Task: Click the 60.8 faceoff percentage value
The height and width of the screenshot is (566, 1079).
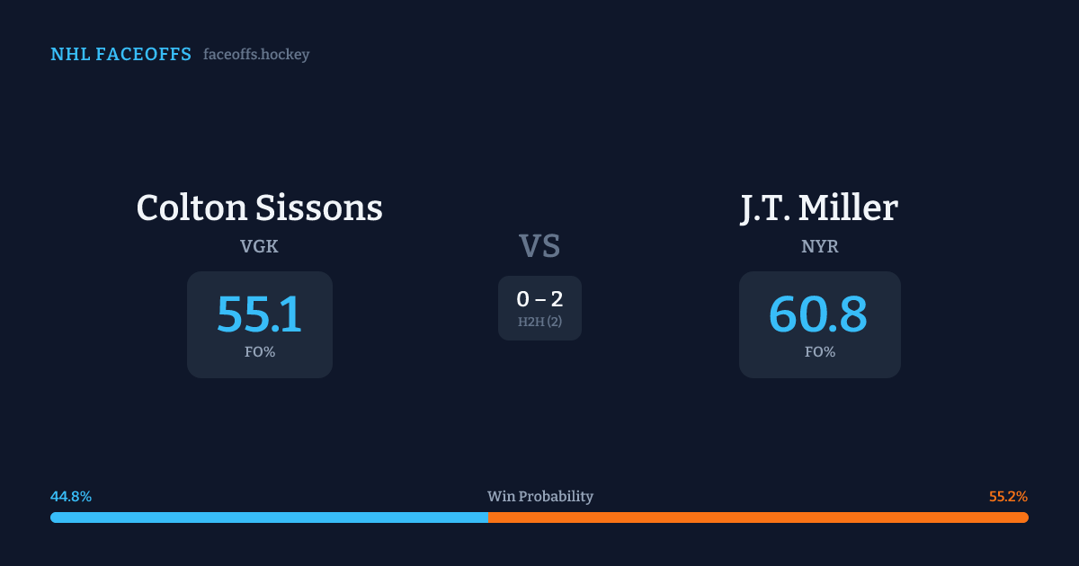Action: tap(818, 314)
